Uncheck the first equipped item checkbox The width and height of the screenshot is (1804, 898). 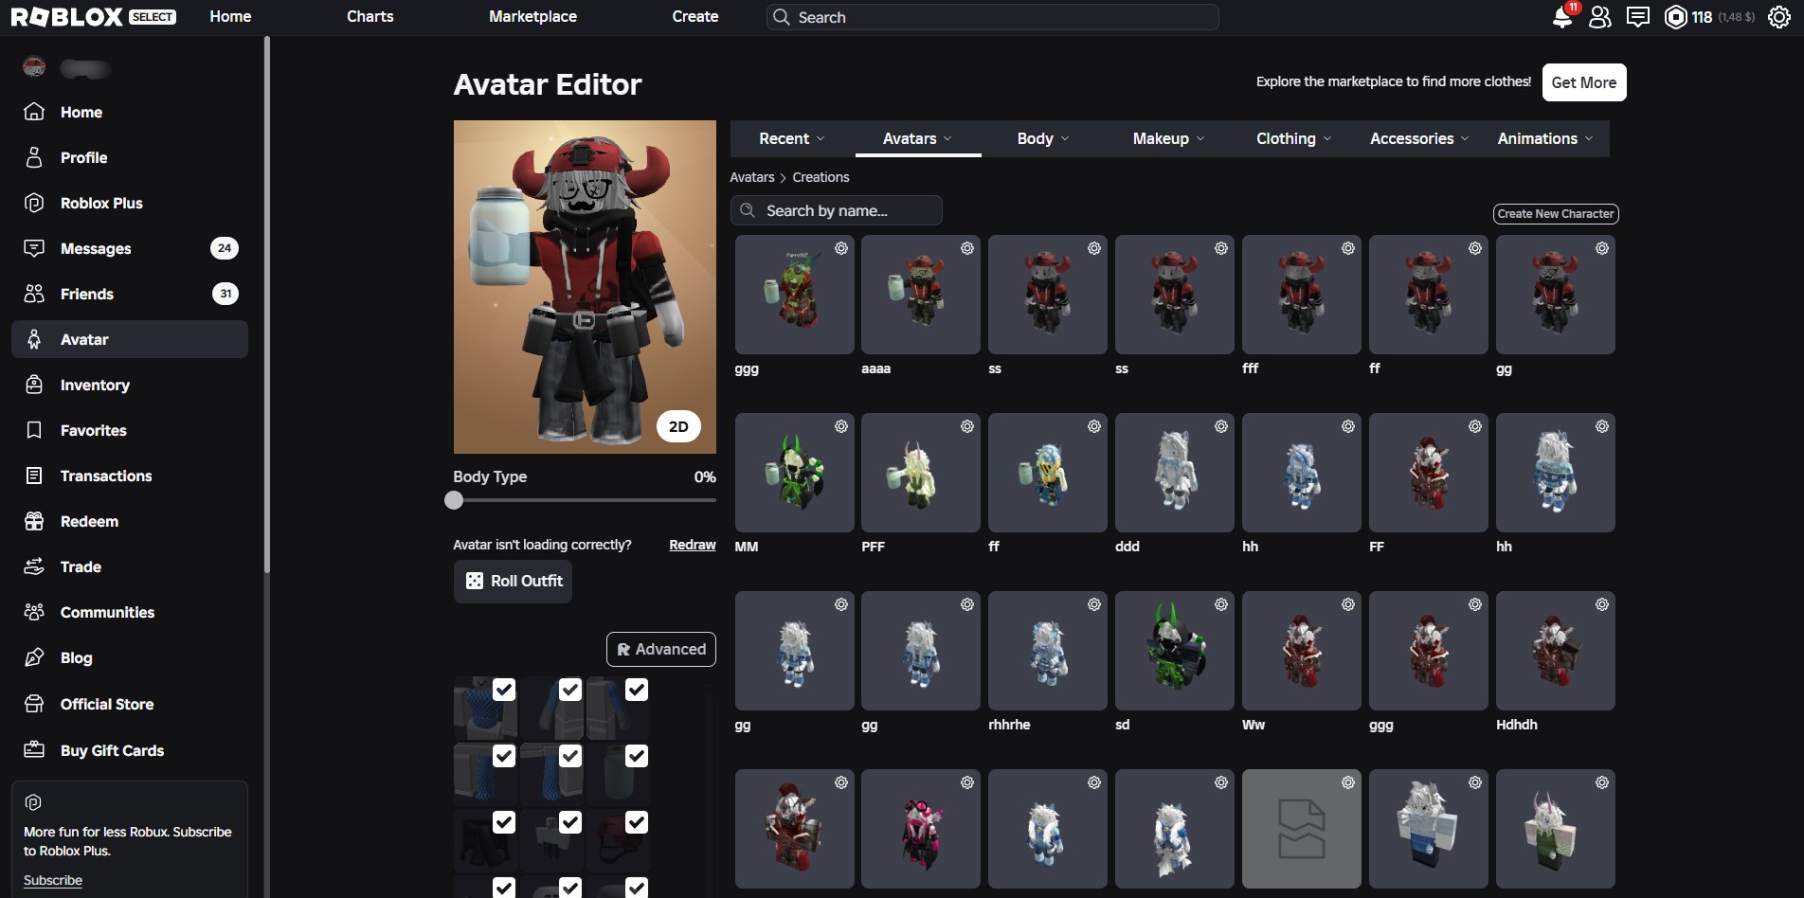click(504, 690)
